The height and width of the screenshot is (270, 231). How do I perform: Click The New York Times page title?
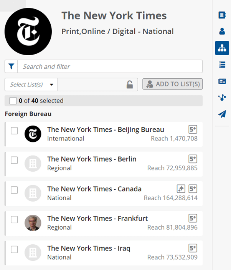point(114,16)
